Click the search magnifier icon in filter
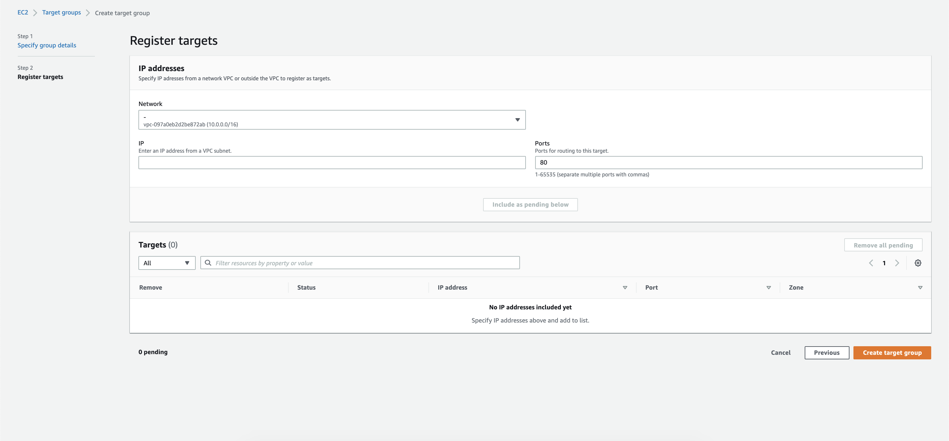 pyautogui.click(x=208, y=263)
